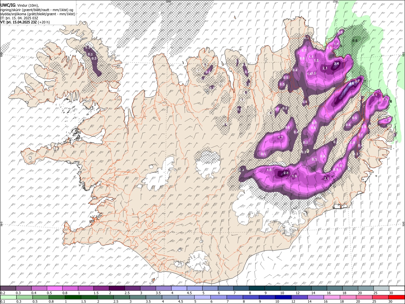Select the darkest purple swatch labelled 2, top row
This screenshot has width=405, height=304.
pos(116,288)
